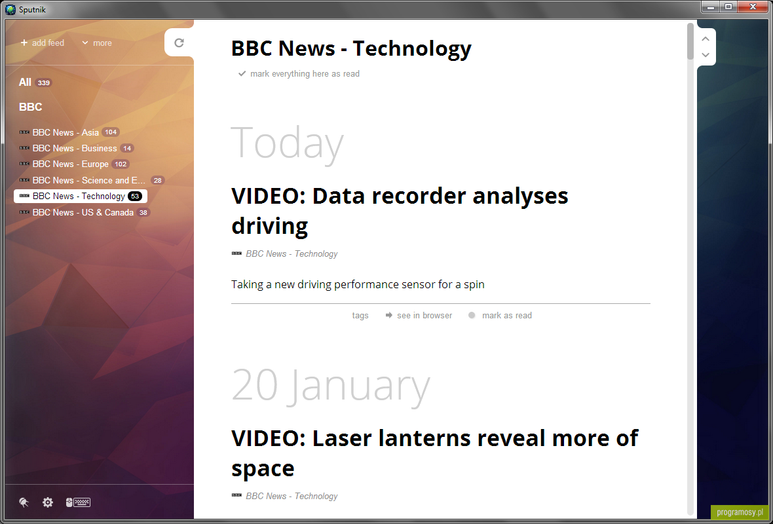Click the satellite icon at sidebar bottom
773x524 pixels.
[24, 502]
